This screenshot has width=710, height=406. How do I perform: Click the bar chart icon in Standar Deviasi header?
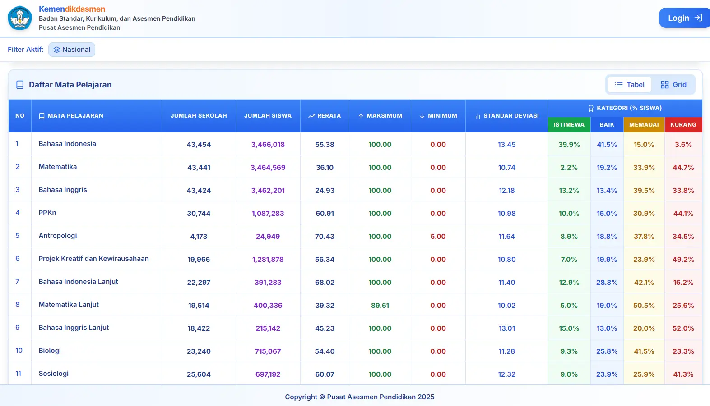[478, 116]
